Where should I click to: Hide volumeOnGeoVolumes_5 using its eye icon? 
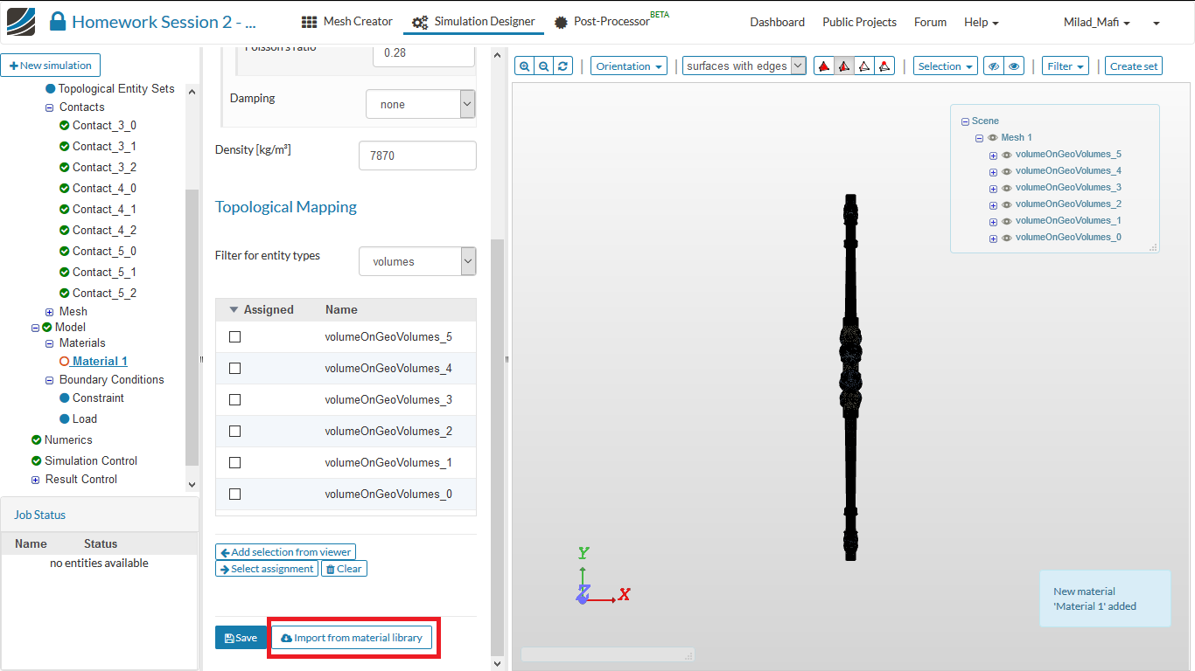point(1007,155)
